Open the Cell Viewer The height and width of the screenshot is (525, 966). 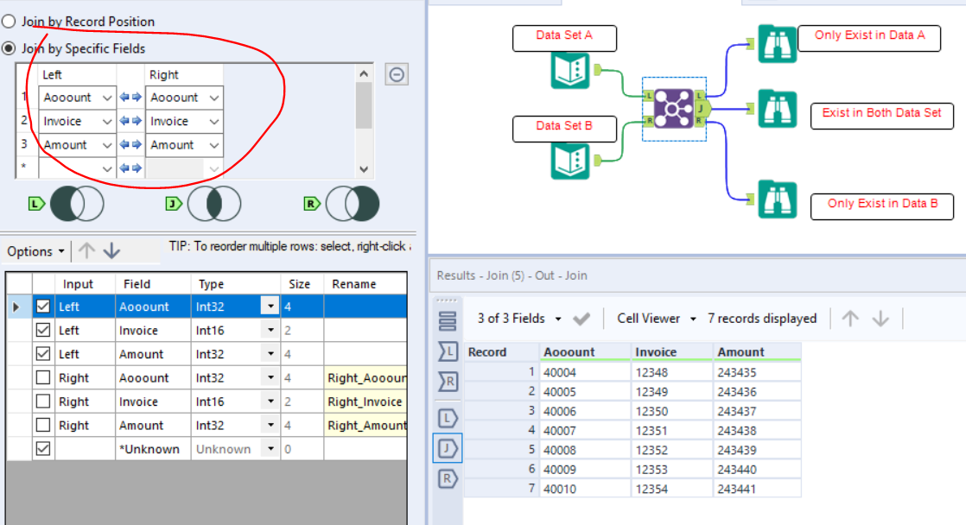tap(655, 318)
